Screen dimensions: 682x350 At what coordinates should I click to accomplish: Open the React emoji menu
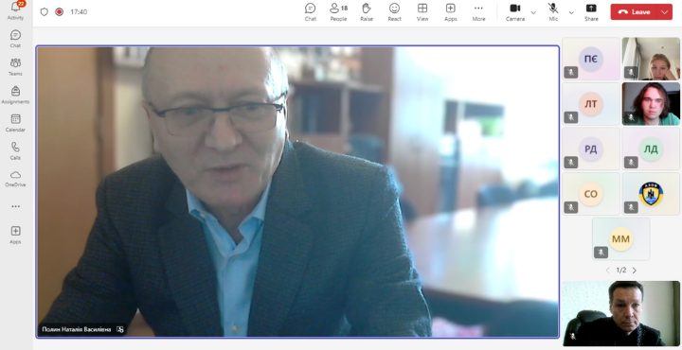(x=394, y=11)
